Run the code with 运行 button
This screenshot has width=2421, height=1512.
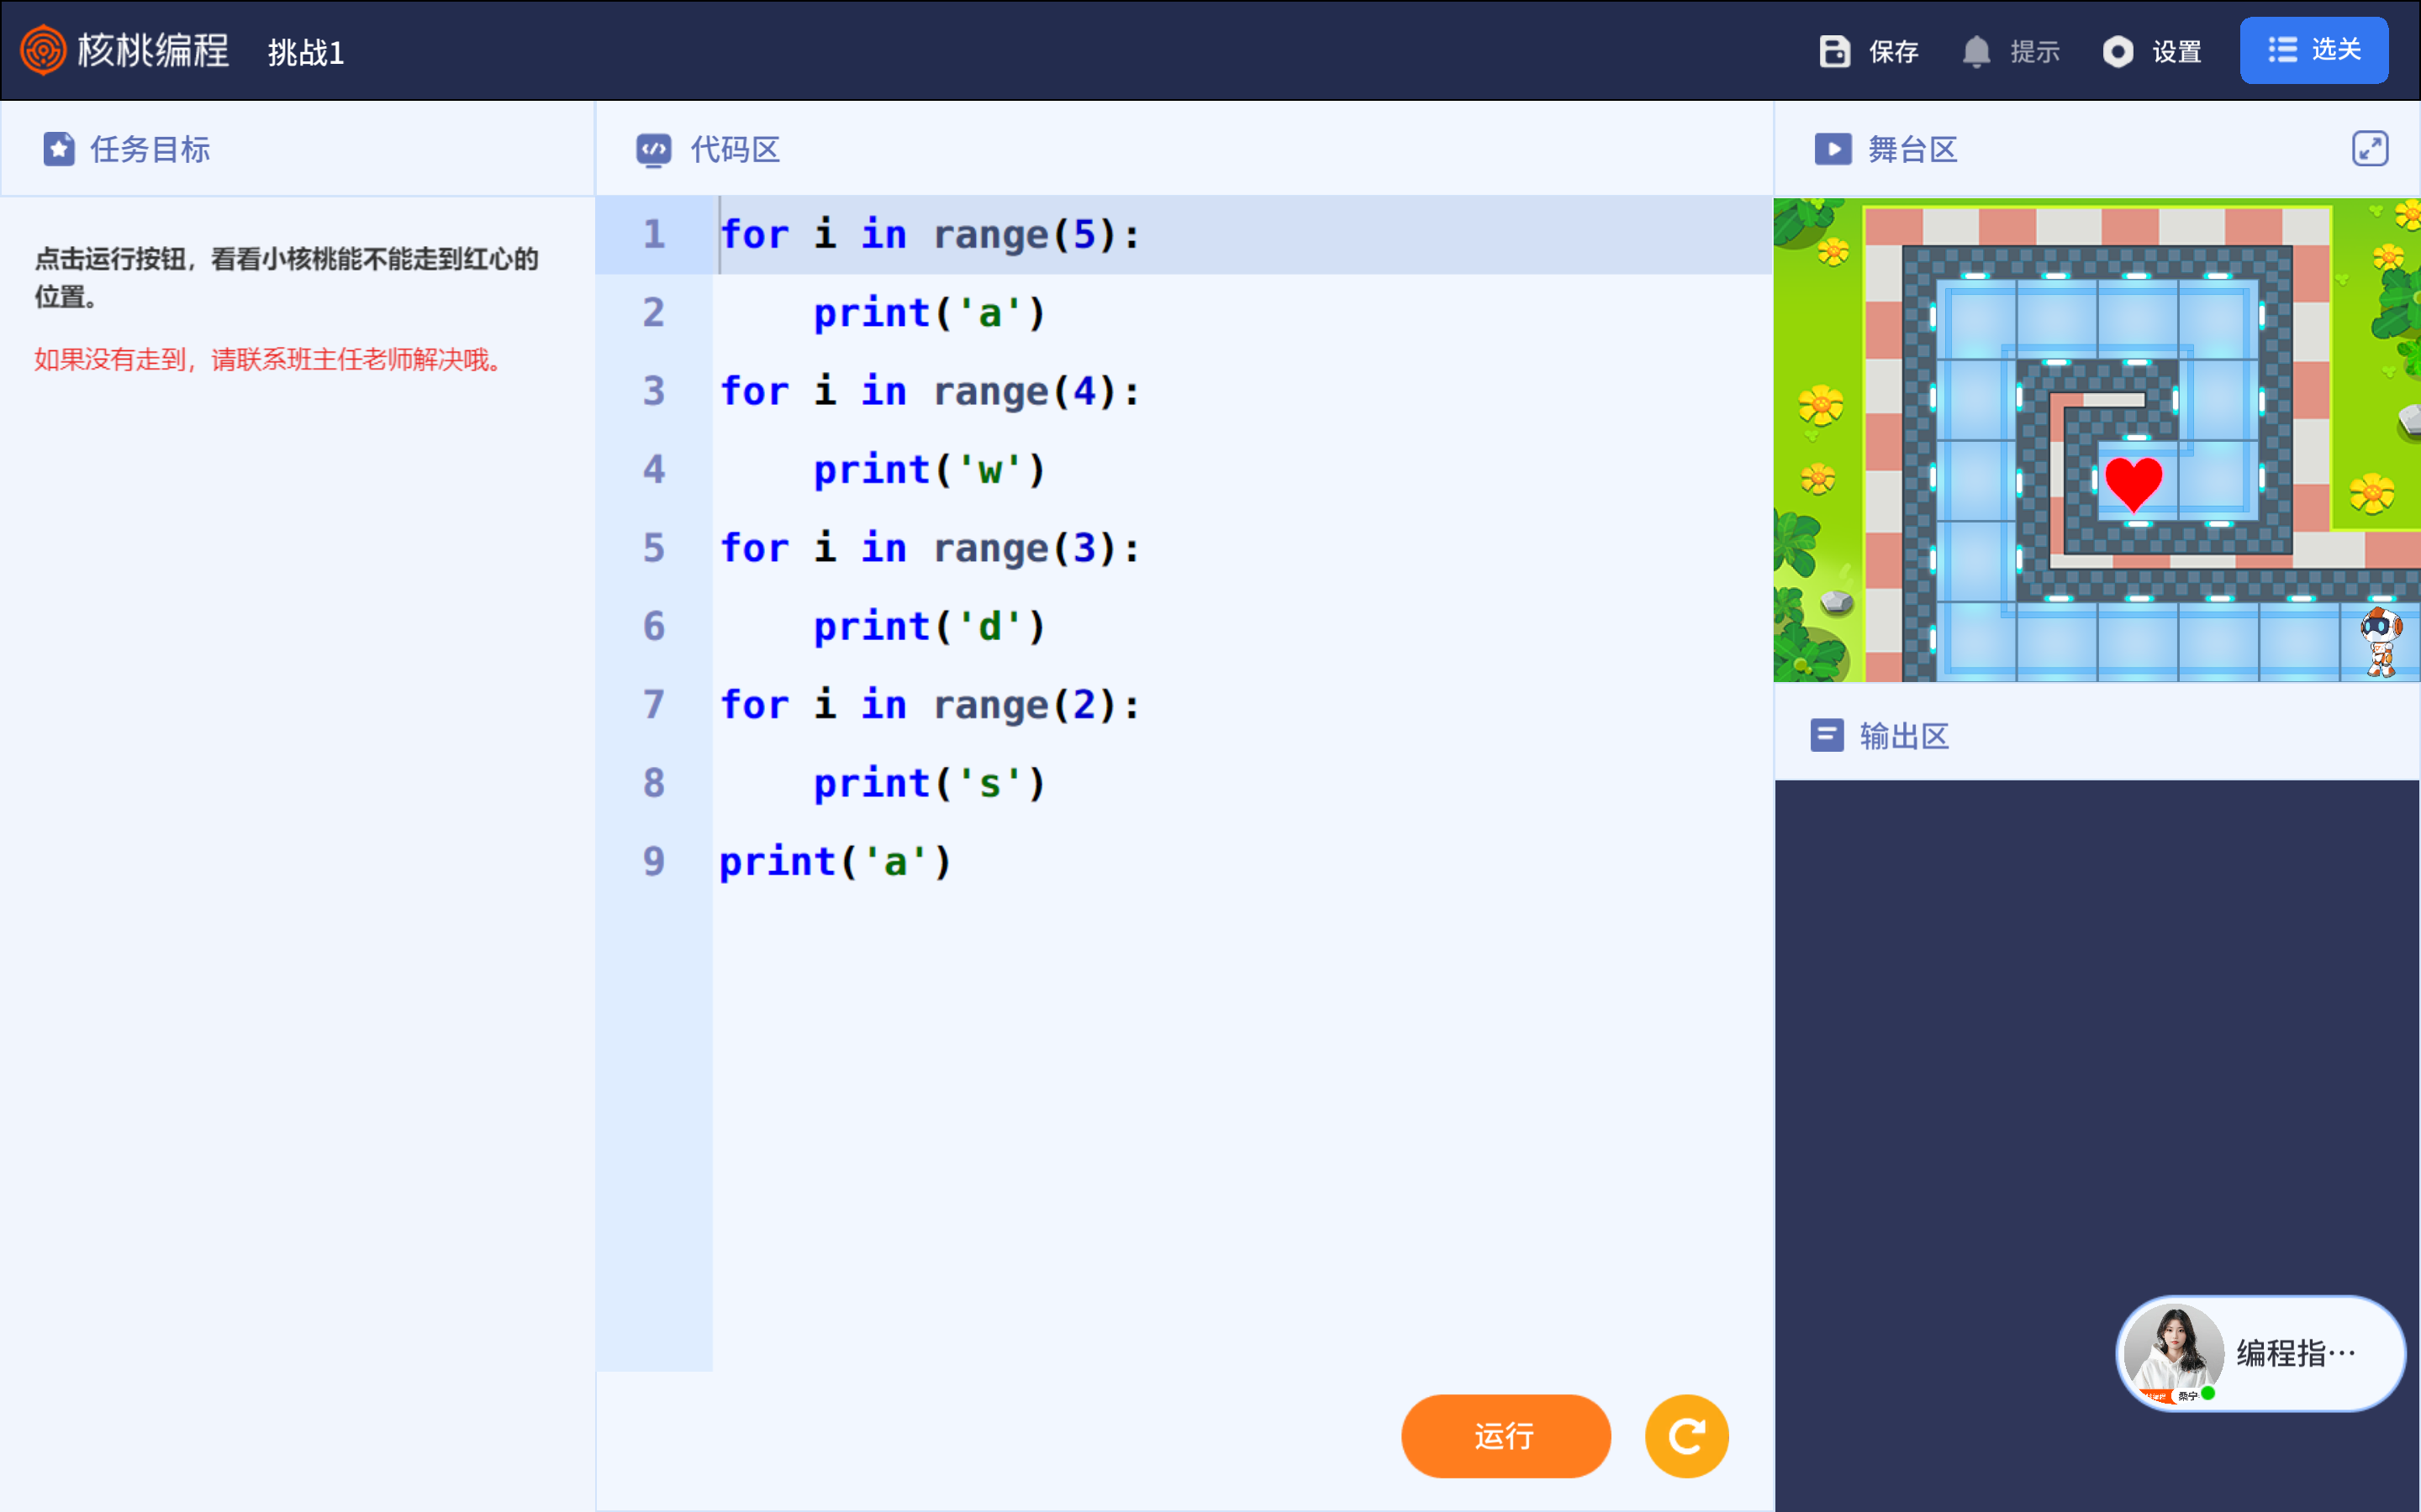click(1506, 1436)
